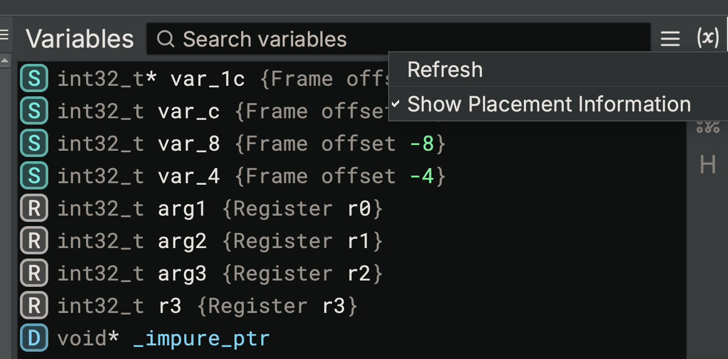The image size is (728, 359).
Task: Select the var_c variable entry
Action: coord(189,110)
